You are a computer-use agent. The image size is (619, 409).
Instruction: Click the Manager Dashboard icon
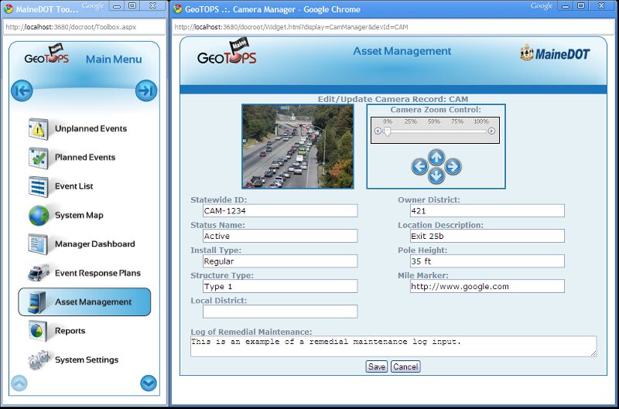coord(38,244)
